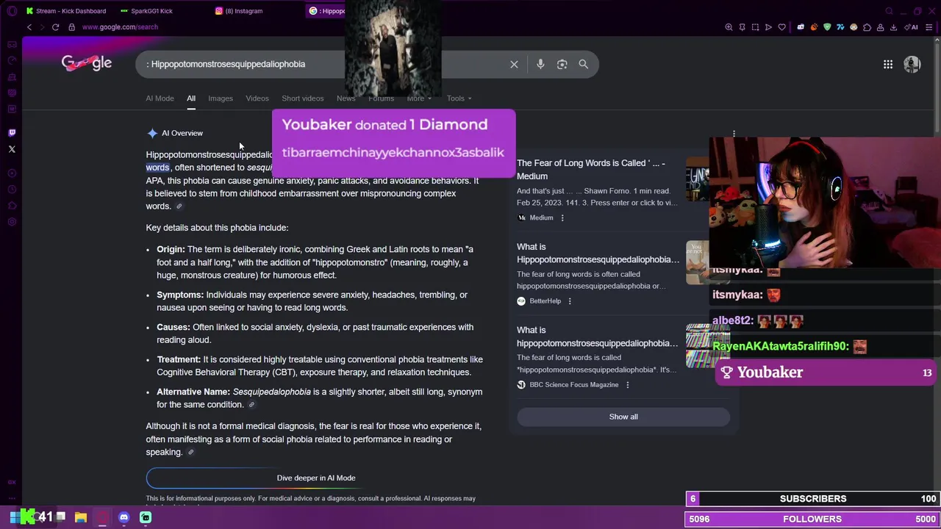Click the Show all sources button
Image resolution: width=941 pixels, height=529 pixels.
coord(623,417)
